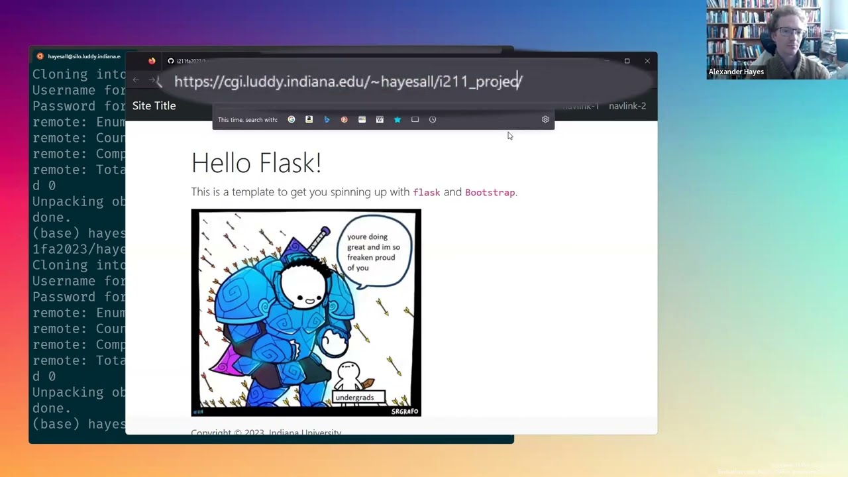Search open tabs using the tab icon
Screen dimensions: 848x477
point(415,119)
